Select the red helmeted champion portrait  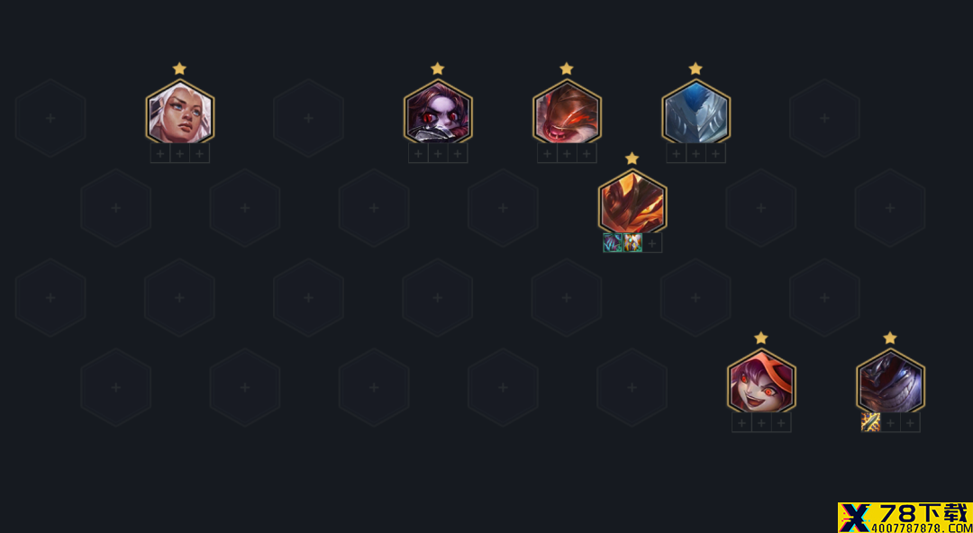(x=568, y=113)
